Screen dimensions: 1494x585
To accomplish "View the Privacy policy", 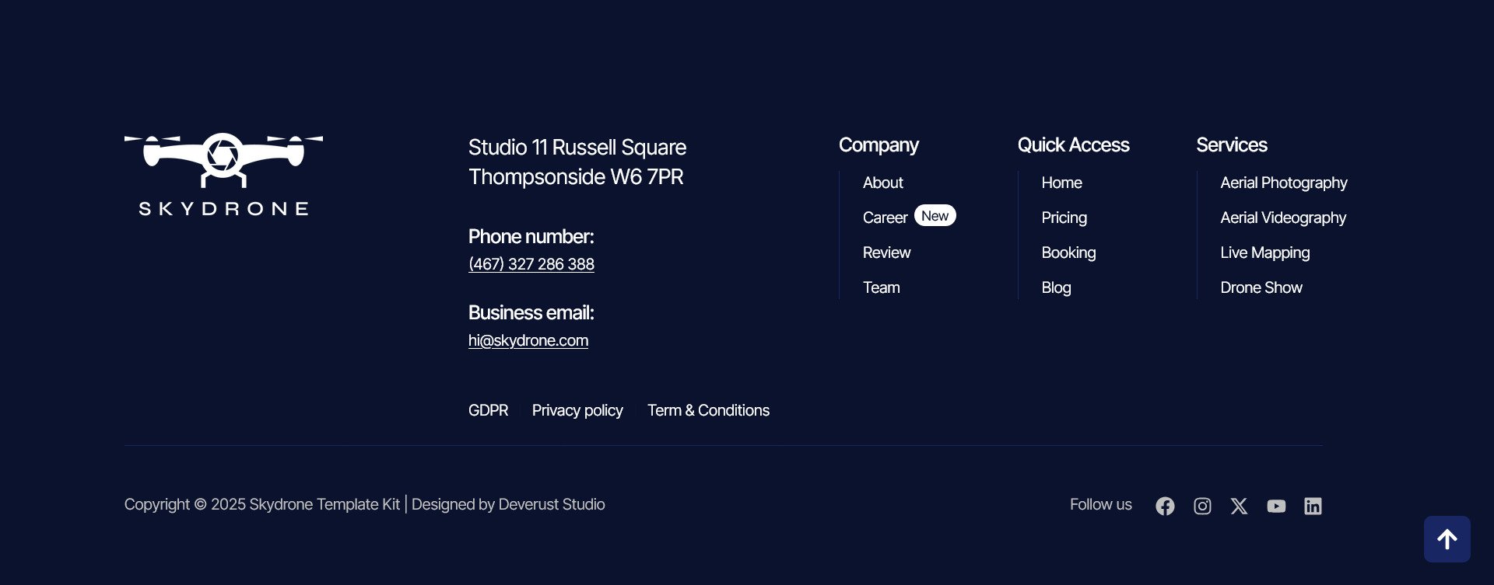I will point(577,410).
